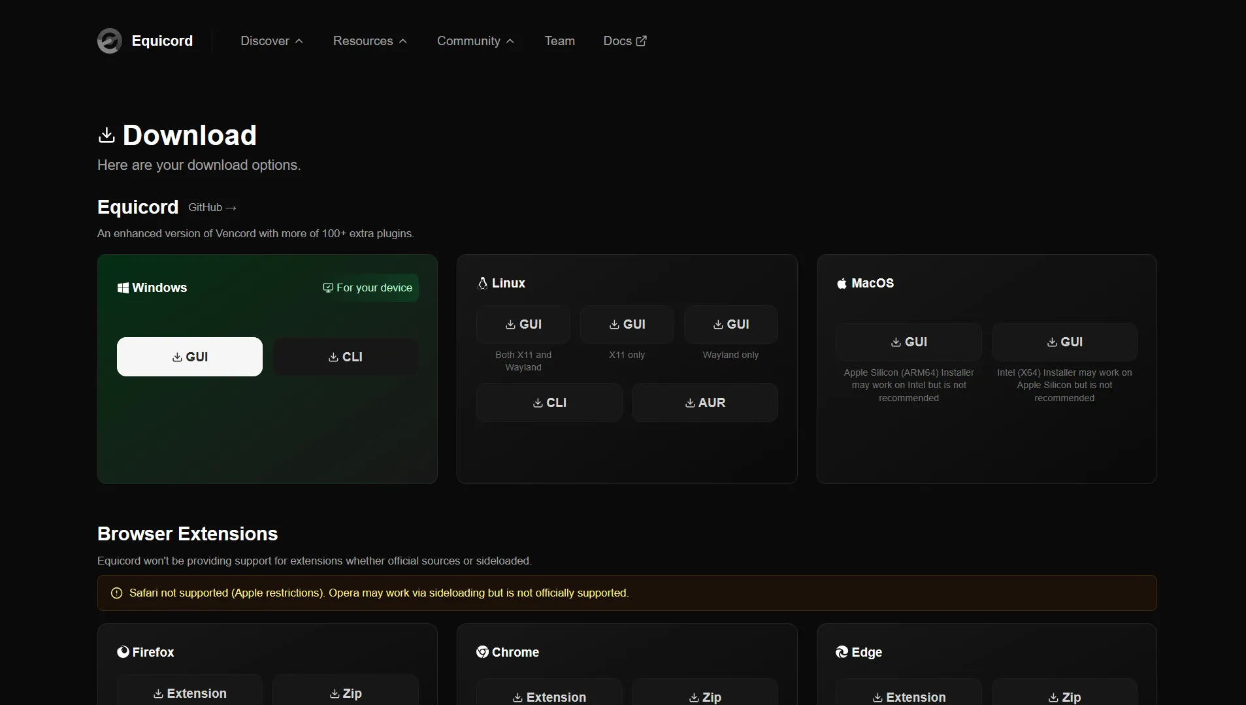
Task: Download the MacOS Intel X64 GUI
Action: coord(1065,342)
